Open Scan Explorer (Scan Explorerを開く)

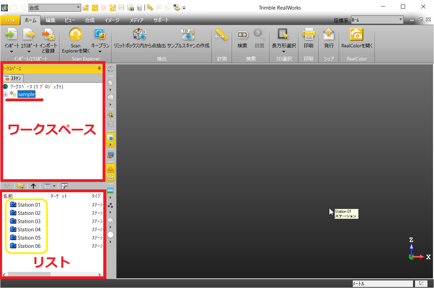tap(76, 41)
